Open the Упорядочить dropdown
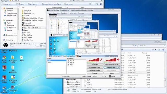 coord(8,4)
